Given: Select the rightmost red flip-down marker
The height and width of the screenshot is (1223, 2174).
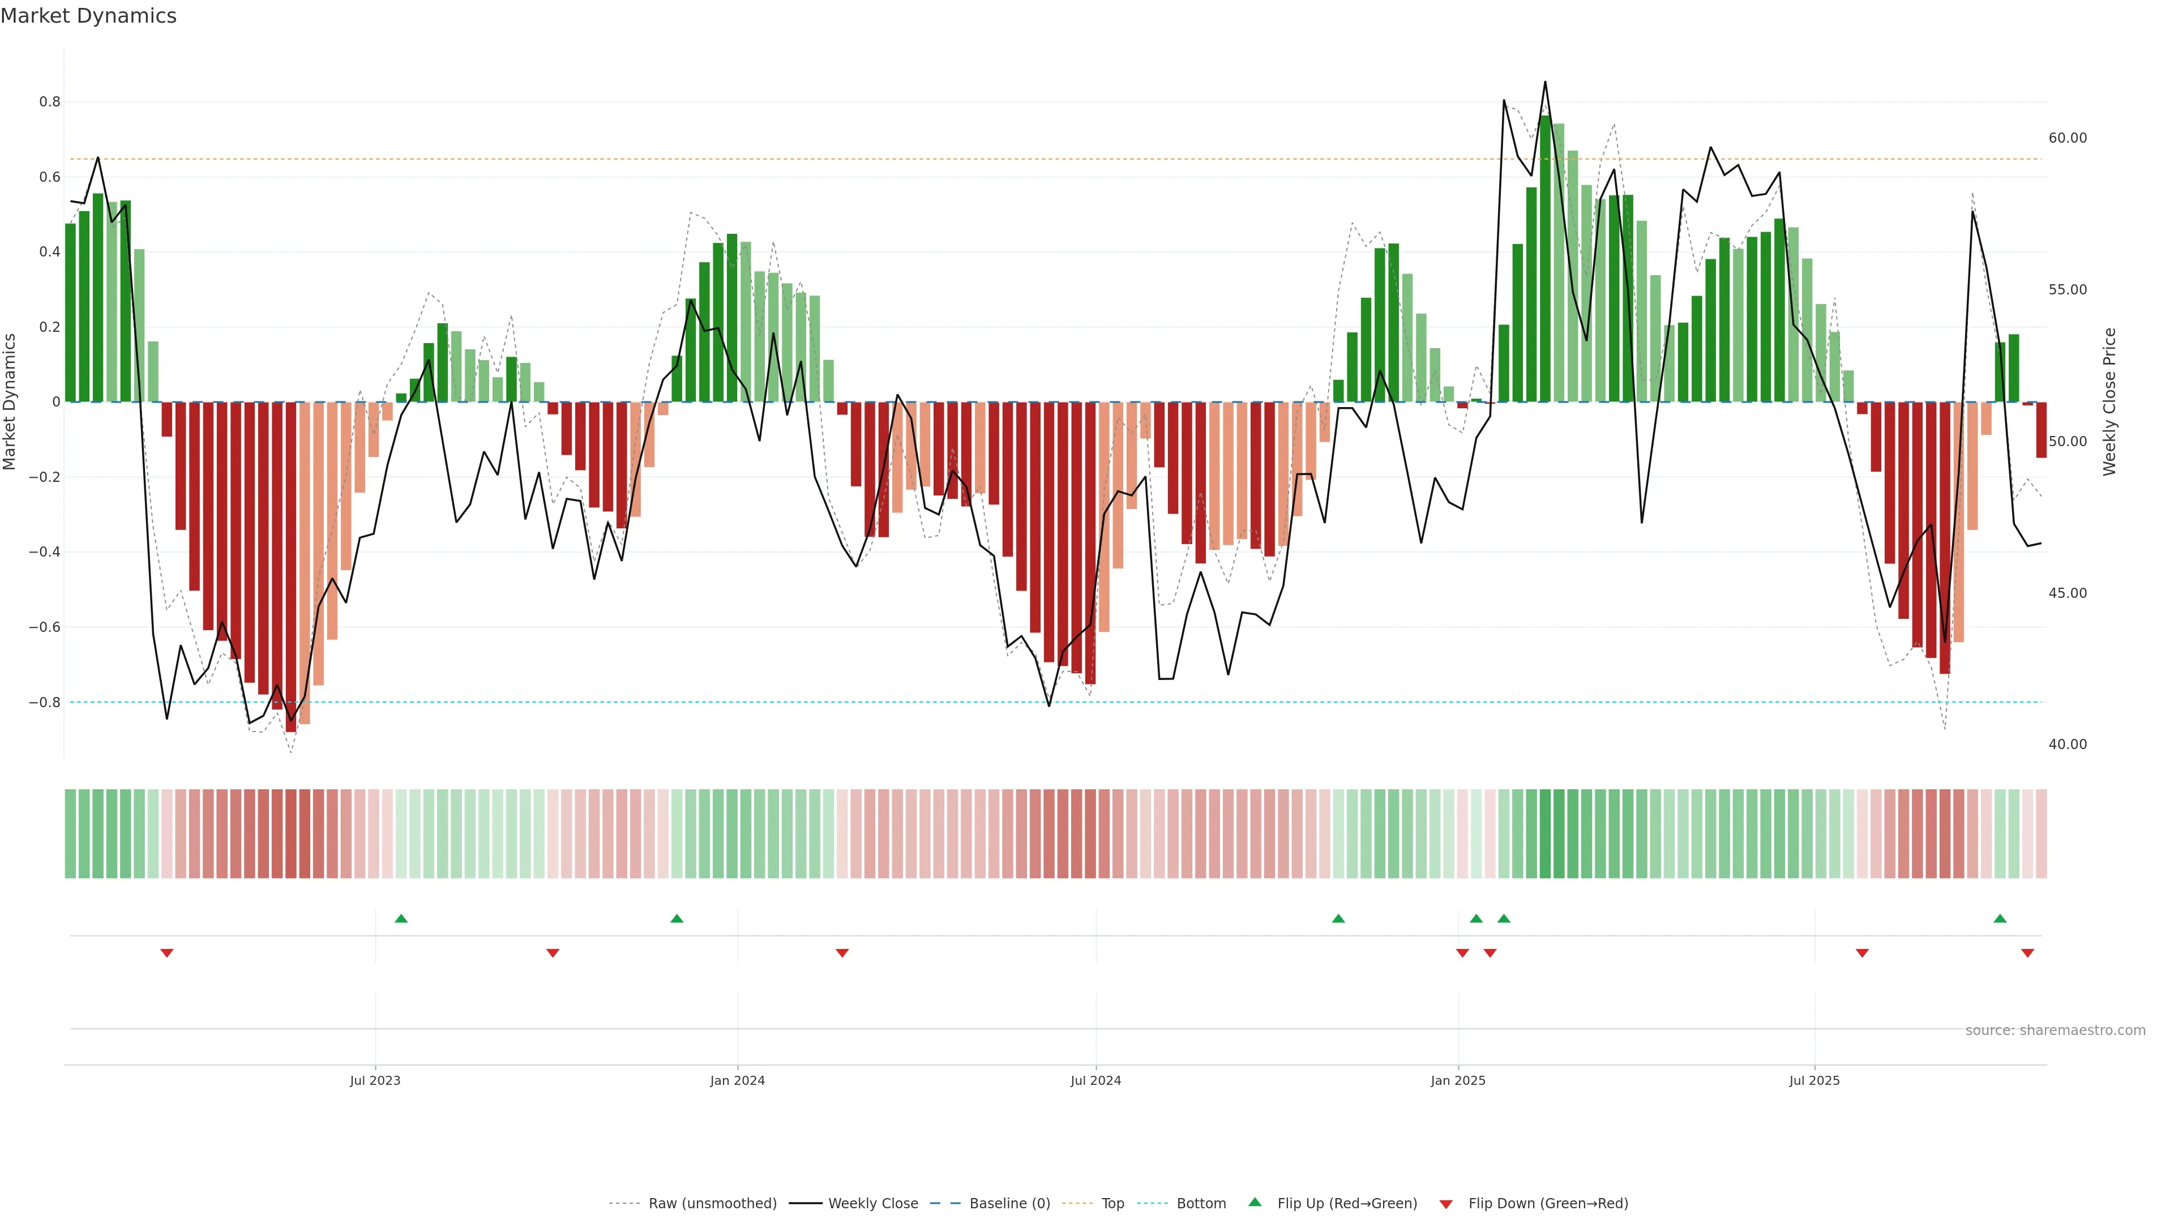Looking at the screenshot, I should pyautogui.click(x=2027, y=953).
